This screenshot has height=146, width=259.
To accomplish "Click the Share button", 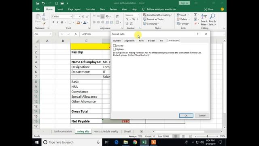I will point(209,9).
